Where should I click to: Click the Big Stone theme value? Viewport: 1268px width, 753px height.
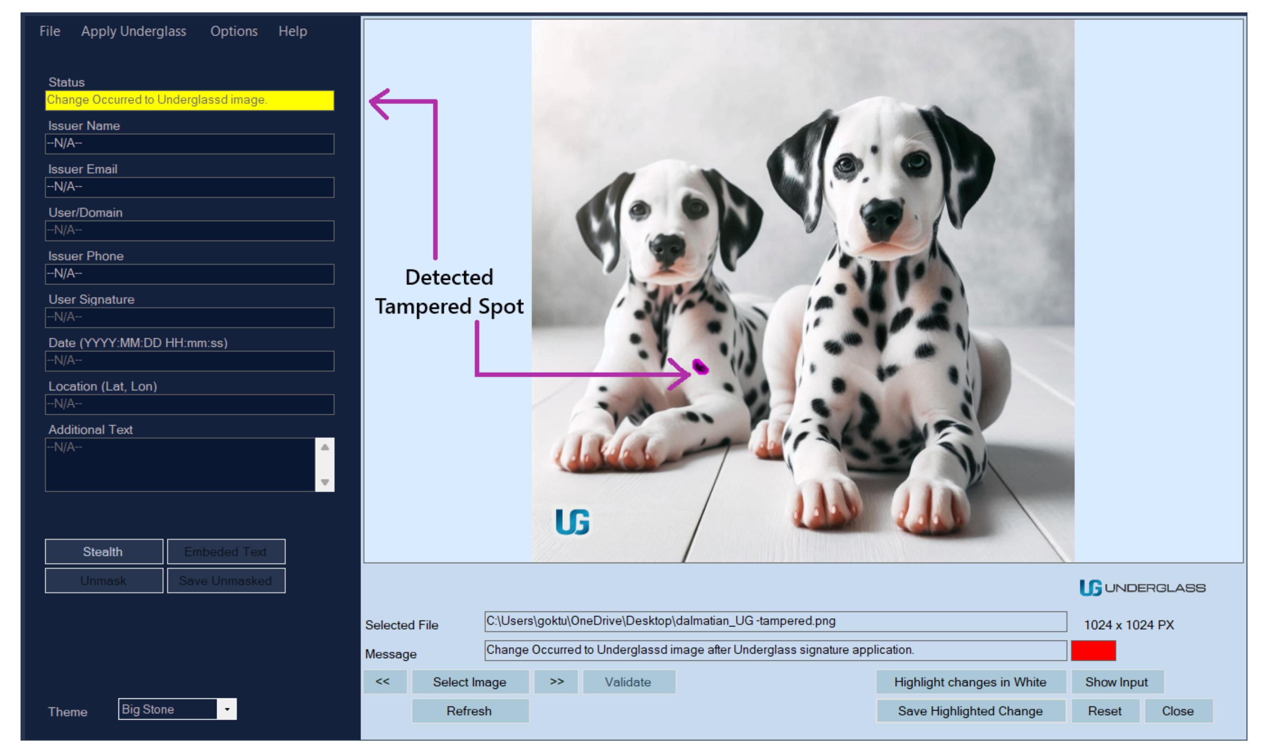(x=167, y=709)
